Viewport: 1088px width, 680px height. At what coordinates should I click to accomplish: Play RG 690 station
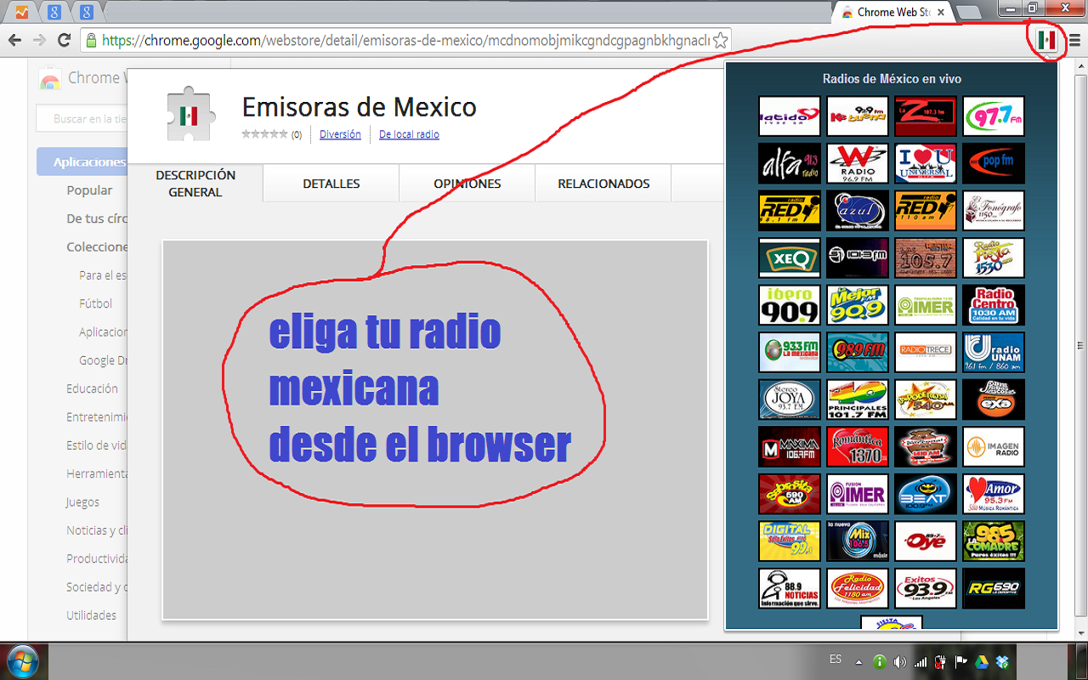coord(994,588)
